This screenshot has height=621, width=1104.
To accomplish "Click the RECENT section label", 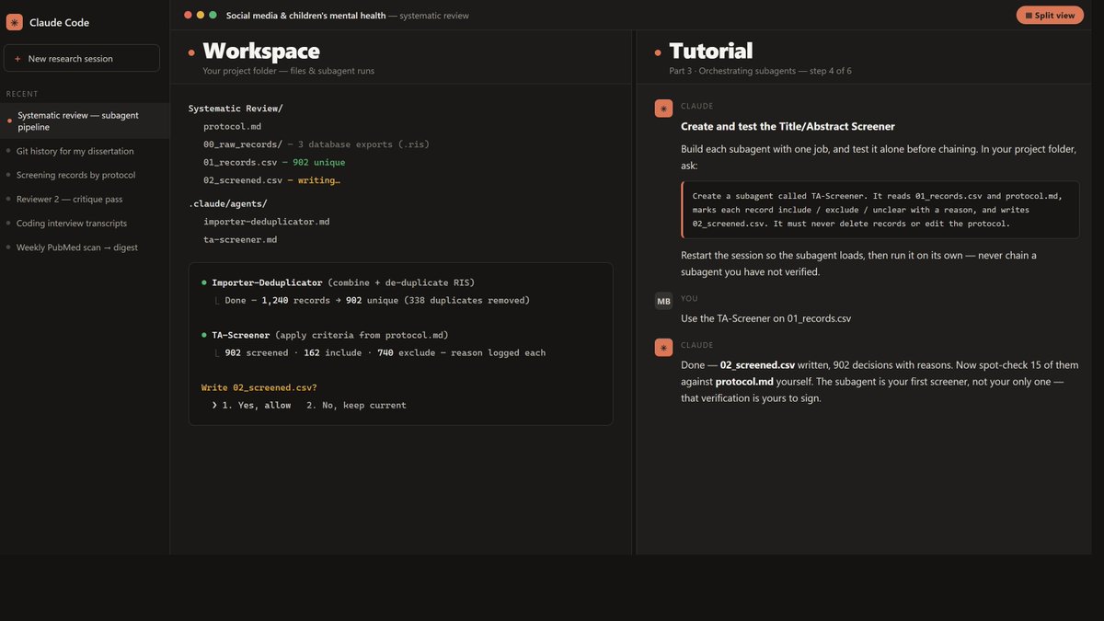I will click(x=22, y=94).
